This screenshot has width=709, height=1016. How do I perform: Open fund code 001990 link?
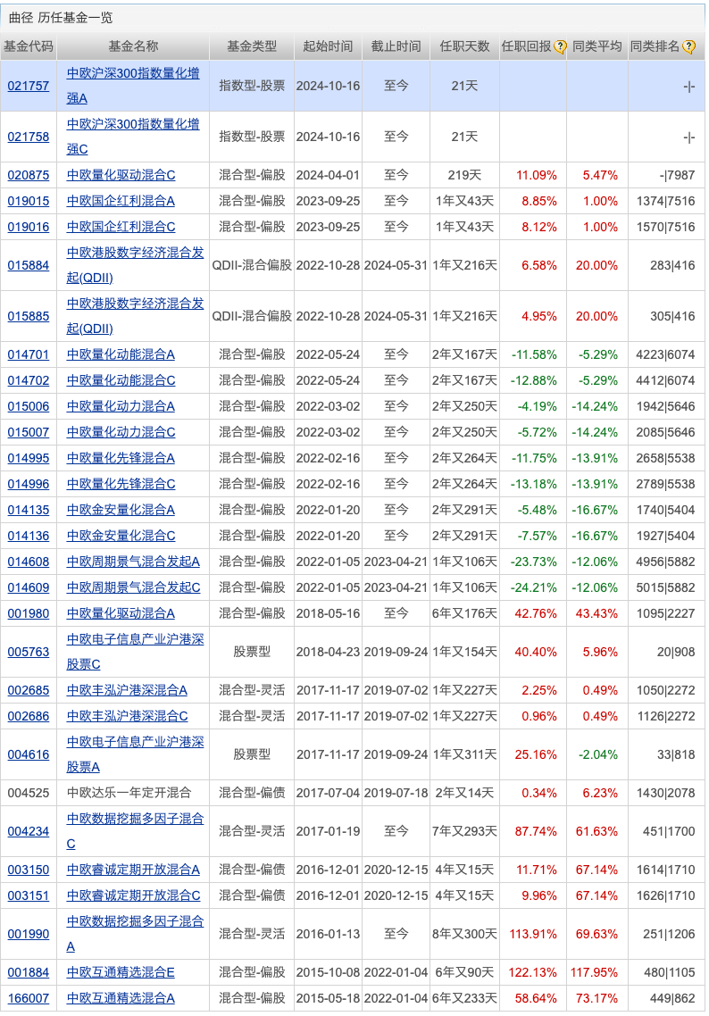coord(28,934)
